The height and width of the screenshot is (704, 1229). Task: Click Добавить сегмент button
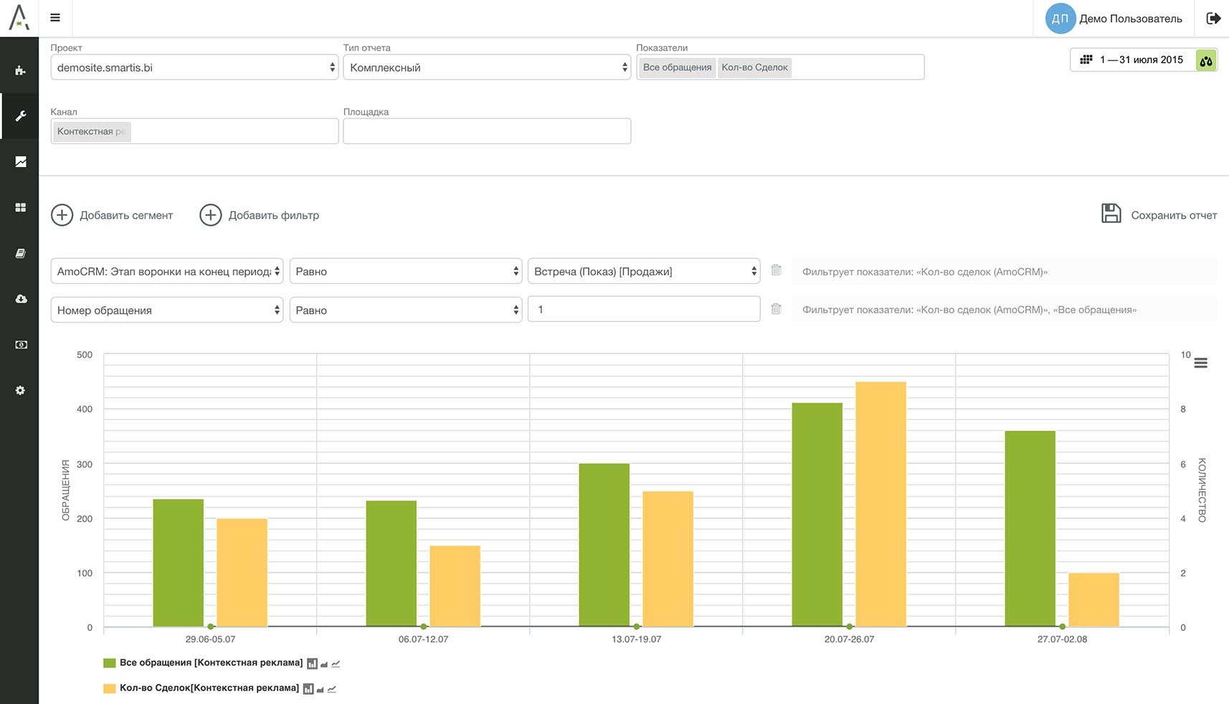pyautogui.click(x=113, y=215)
